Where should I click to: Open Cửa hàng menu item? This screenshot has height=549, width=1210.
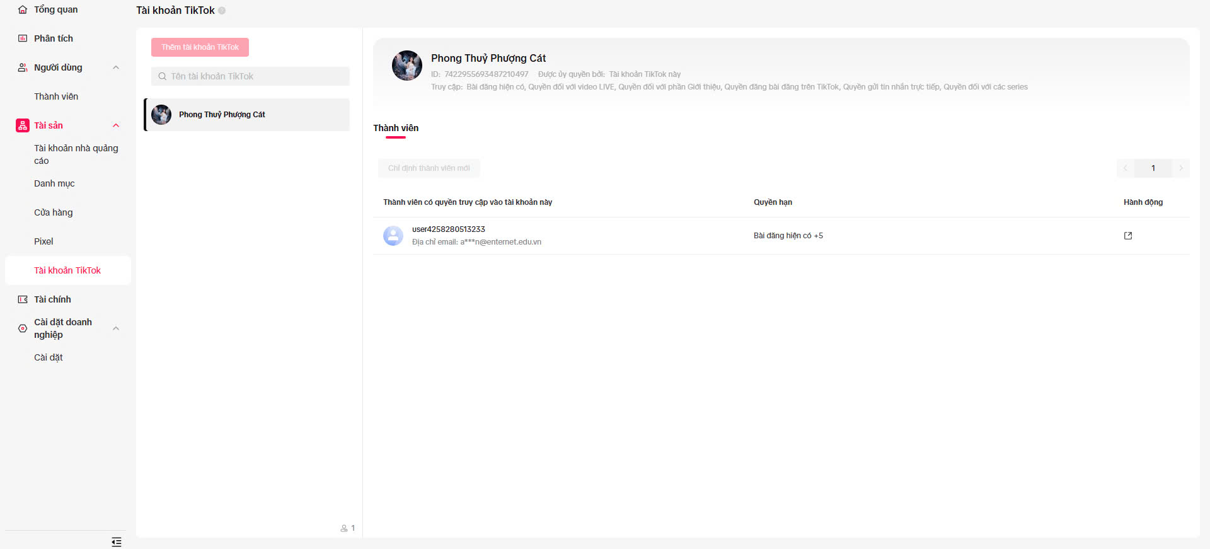[54, 212]
